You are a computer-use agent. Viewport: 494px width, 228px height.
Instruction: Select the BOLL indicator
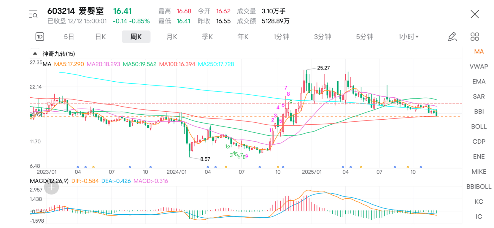479,126
